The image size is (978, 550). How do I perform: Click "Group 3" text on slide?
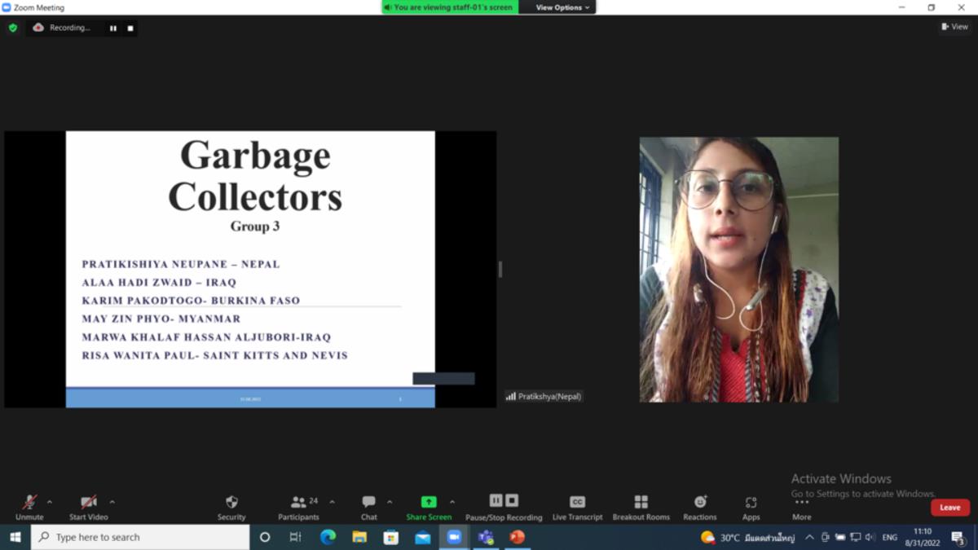255,227
